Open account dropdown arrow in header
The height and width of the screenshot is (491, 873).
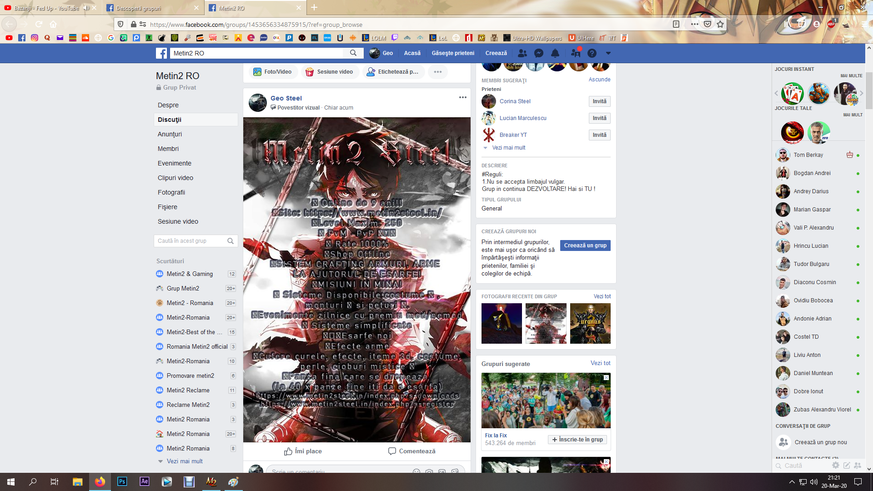pyautogui.click(x=608, y=53)
